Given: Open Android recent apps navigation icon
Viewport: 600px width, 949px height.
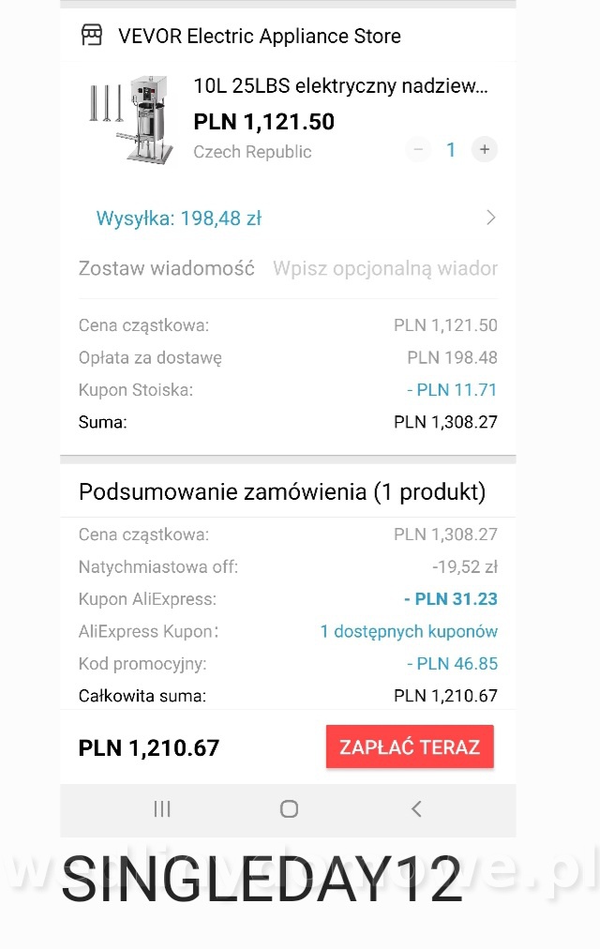Looking at the screenshot, I should click(x=162, y=808).
